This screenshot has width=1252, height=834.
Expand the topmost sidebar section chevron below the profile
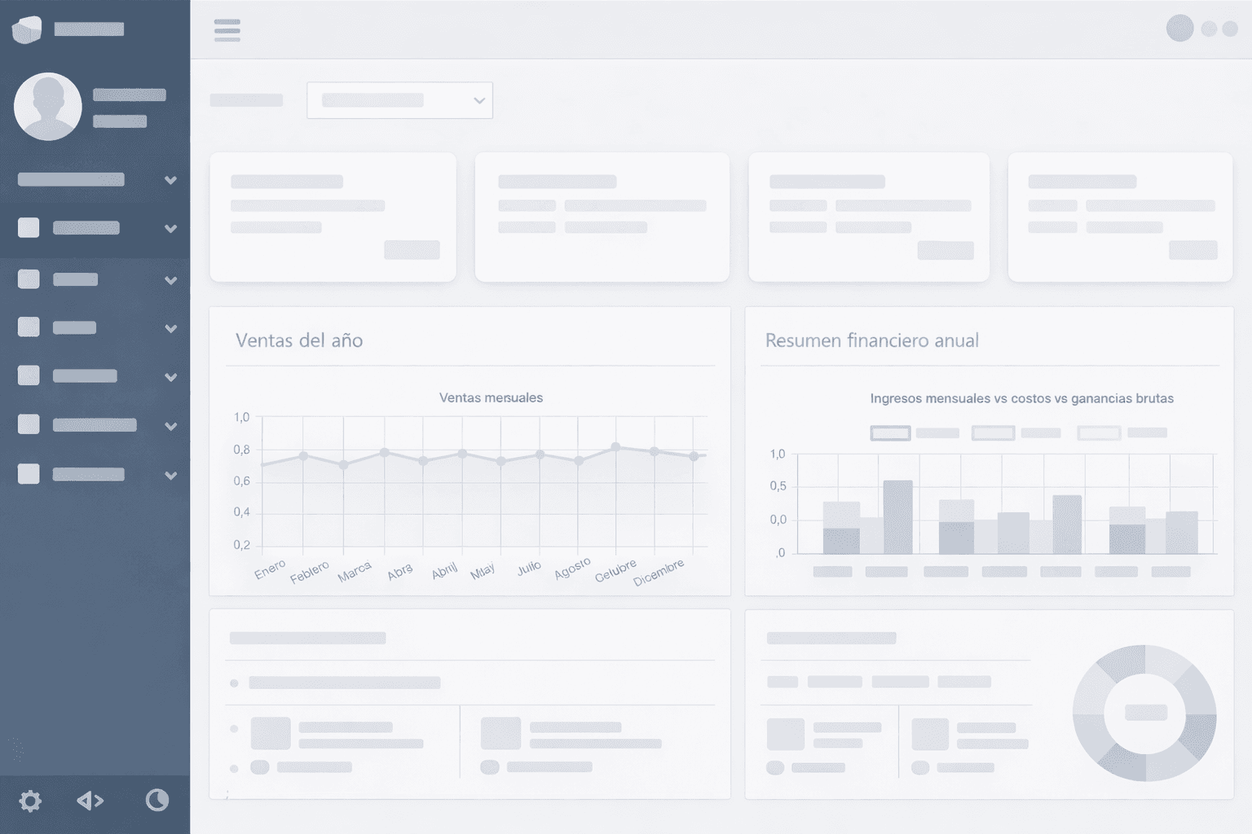pyautogui.click(x=170, y=180)
